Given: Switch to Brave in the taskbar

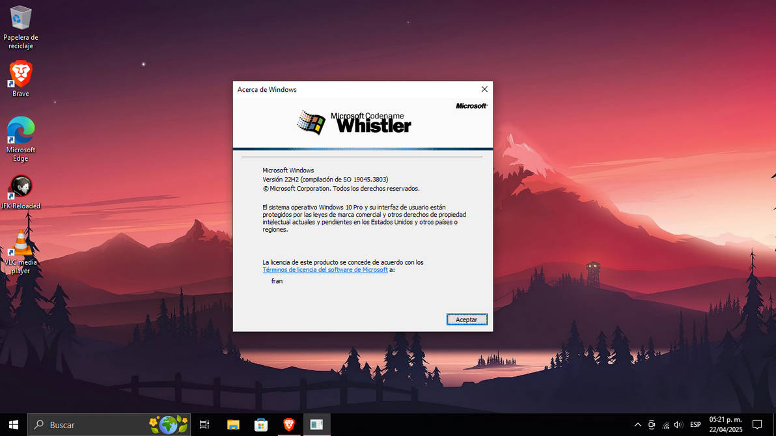Looking at the screenshot, I should click(289, 425).
